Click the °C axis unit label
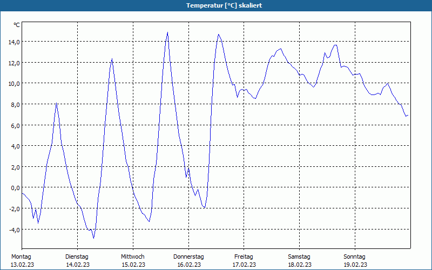This screenshot has height=270, width=432. pos(17,25)
